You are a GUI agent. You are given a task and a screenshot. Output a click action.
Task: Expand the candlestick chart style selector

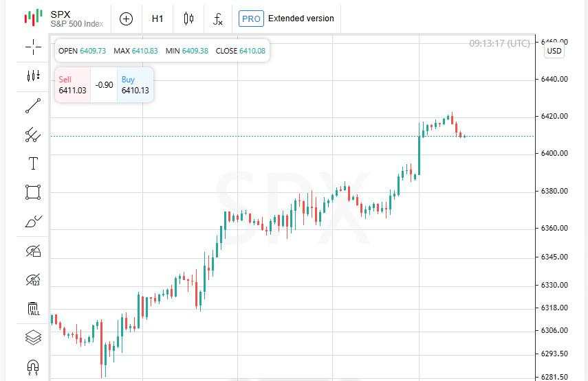pos(188,19)
